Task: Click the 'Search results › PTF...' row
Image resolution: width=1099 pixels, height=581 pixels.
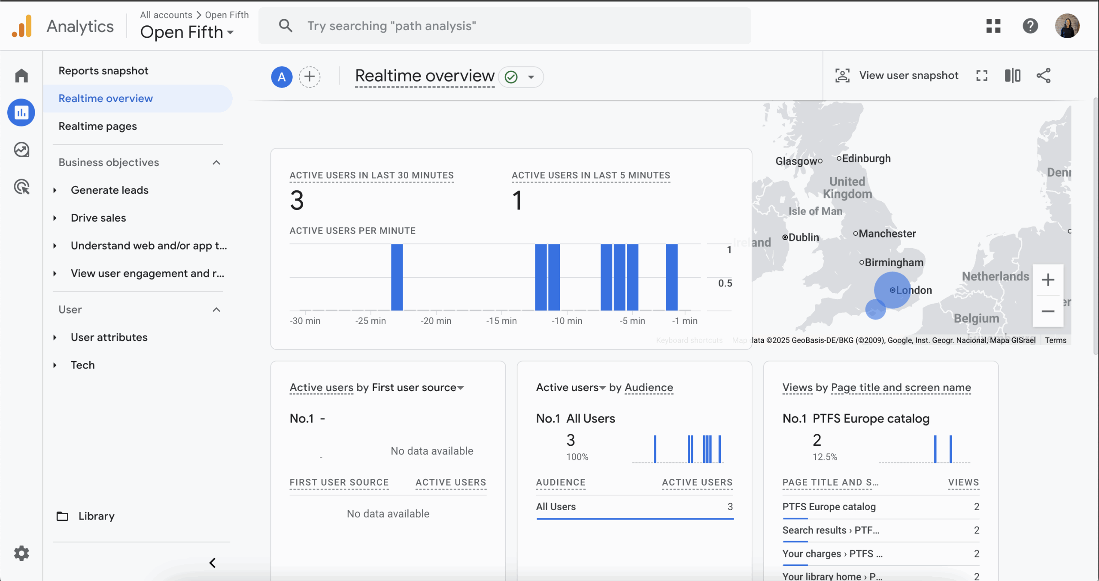Action: click(x=881, y=530)
